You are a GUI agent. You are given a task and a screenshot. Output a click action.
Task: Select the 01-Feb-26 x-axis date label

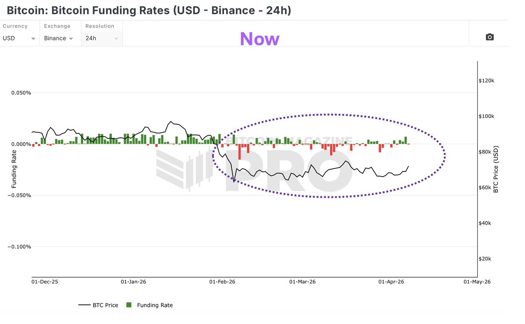(x=222, y=282)
